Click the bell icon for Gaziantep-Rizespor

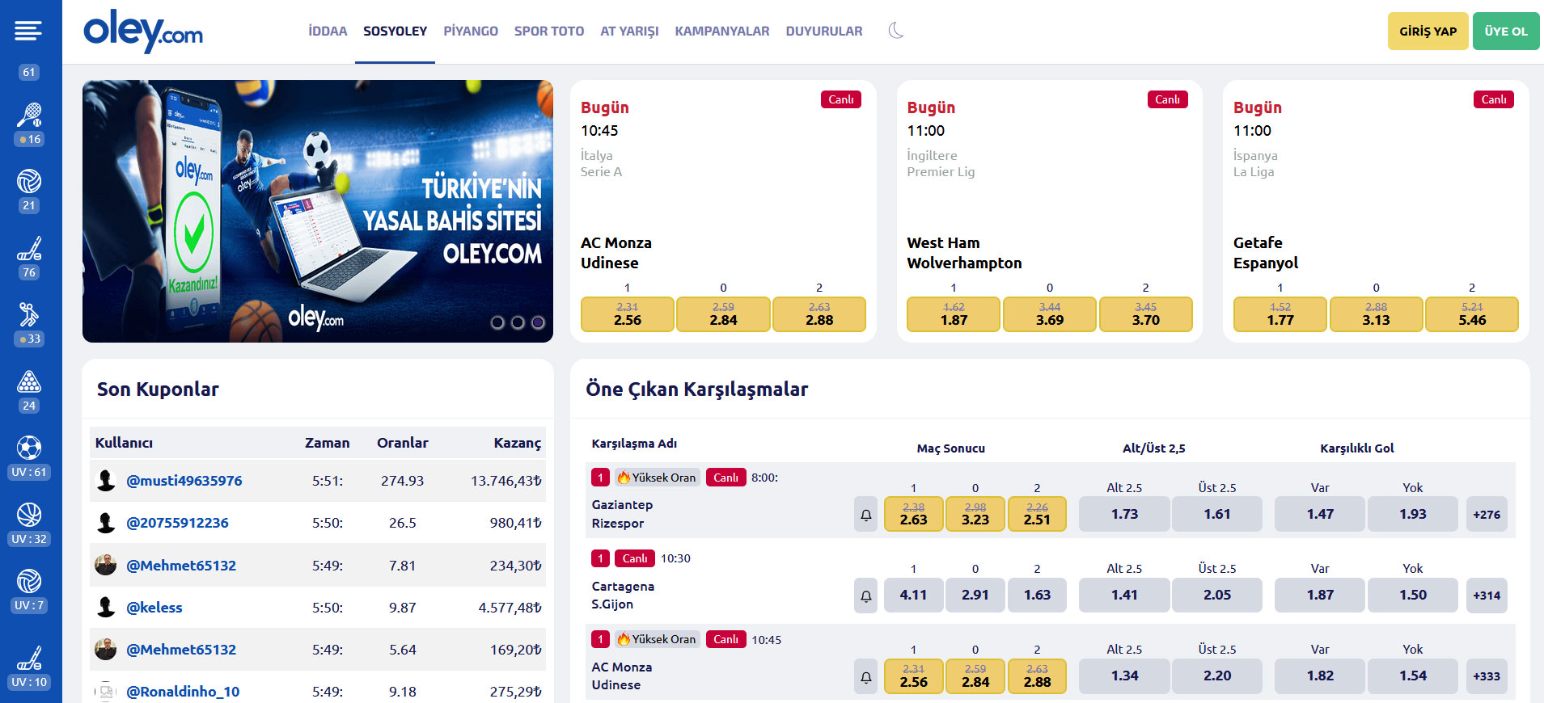[x=865, y=515]
